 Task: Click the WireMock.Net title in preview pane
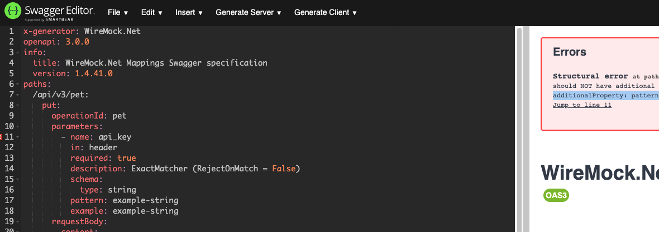600,172
